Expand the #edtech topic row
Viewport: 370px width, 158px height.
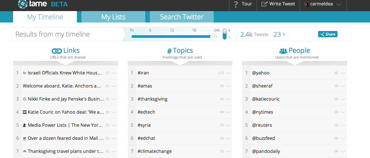click(228, 112)
